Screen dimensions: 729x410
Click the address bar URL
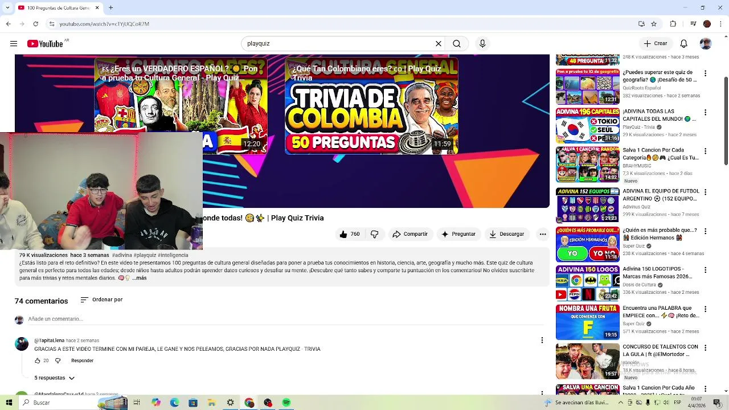(x=104, y=24)
